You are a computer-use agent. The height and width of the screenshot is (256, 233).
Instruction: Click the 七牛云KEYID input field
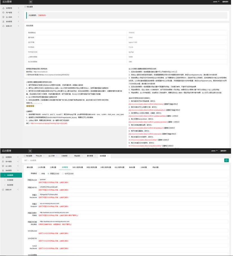pos(133,238)
